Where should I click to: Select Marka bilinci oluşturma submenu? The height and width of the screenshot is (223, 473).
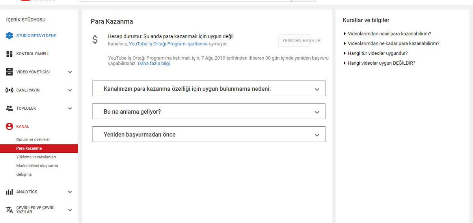coord(37,166)
